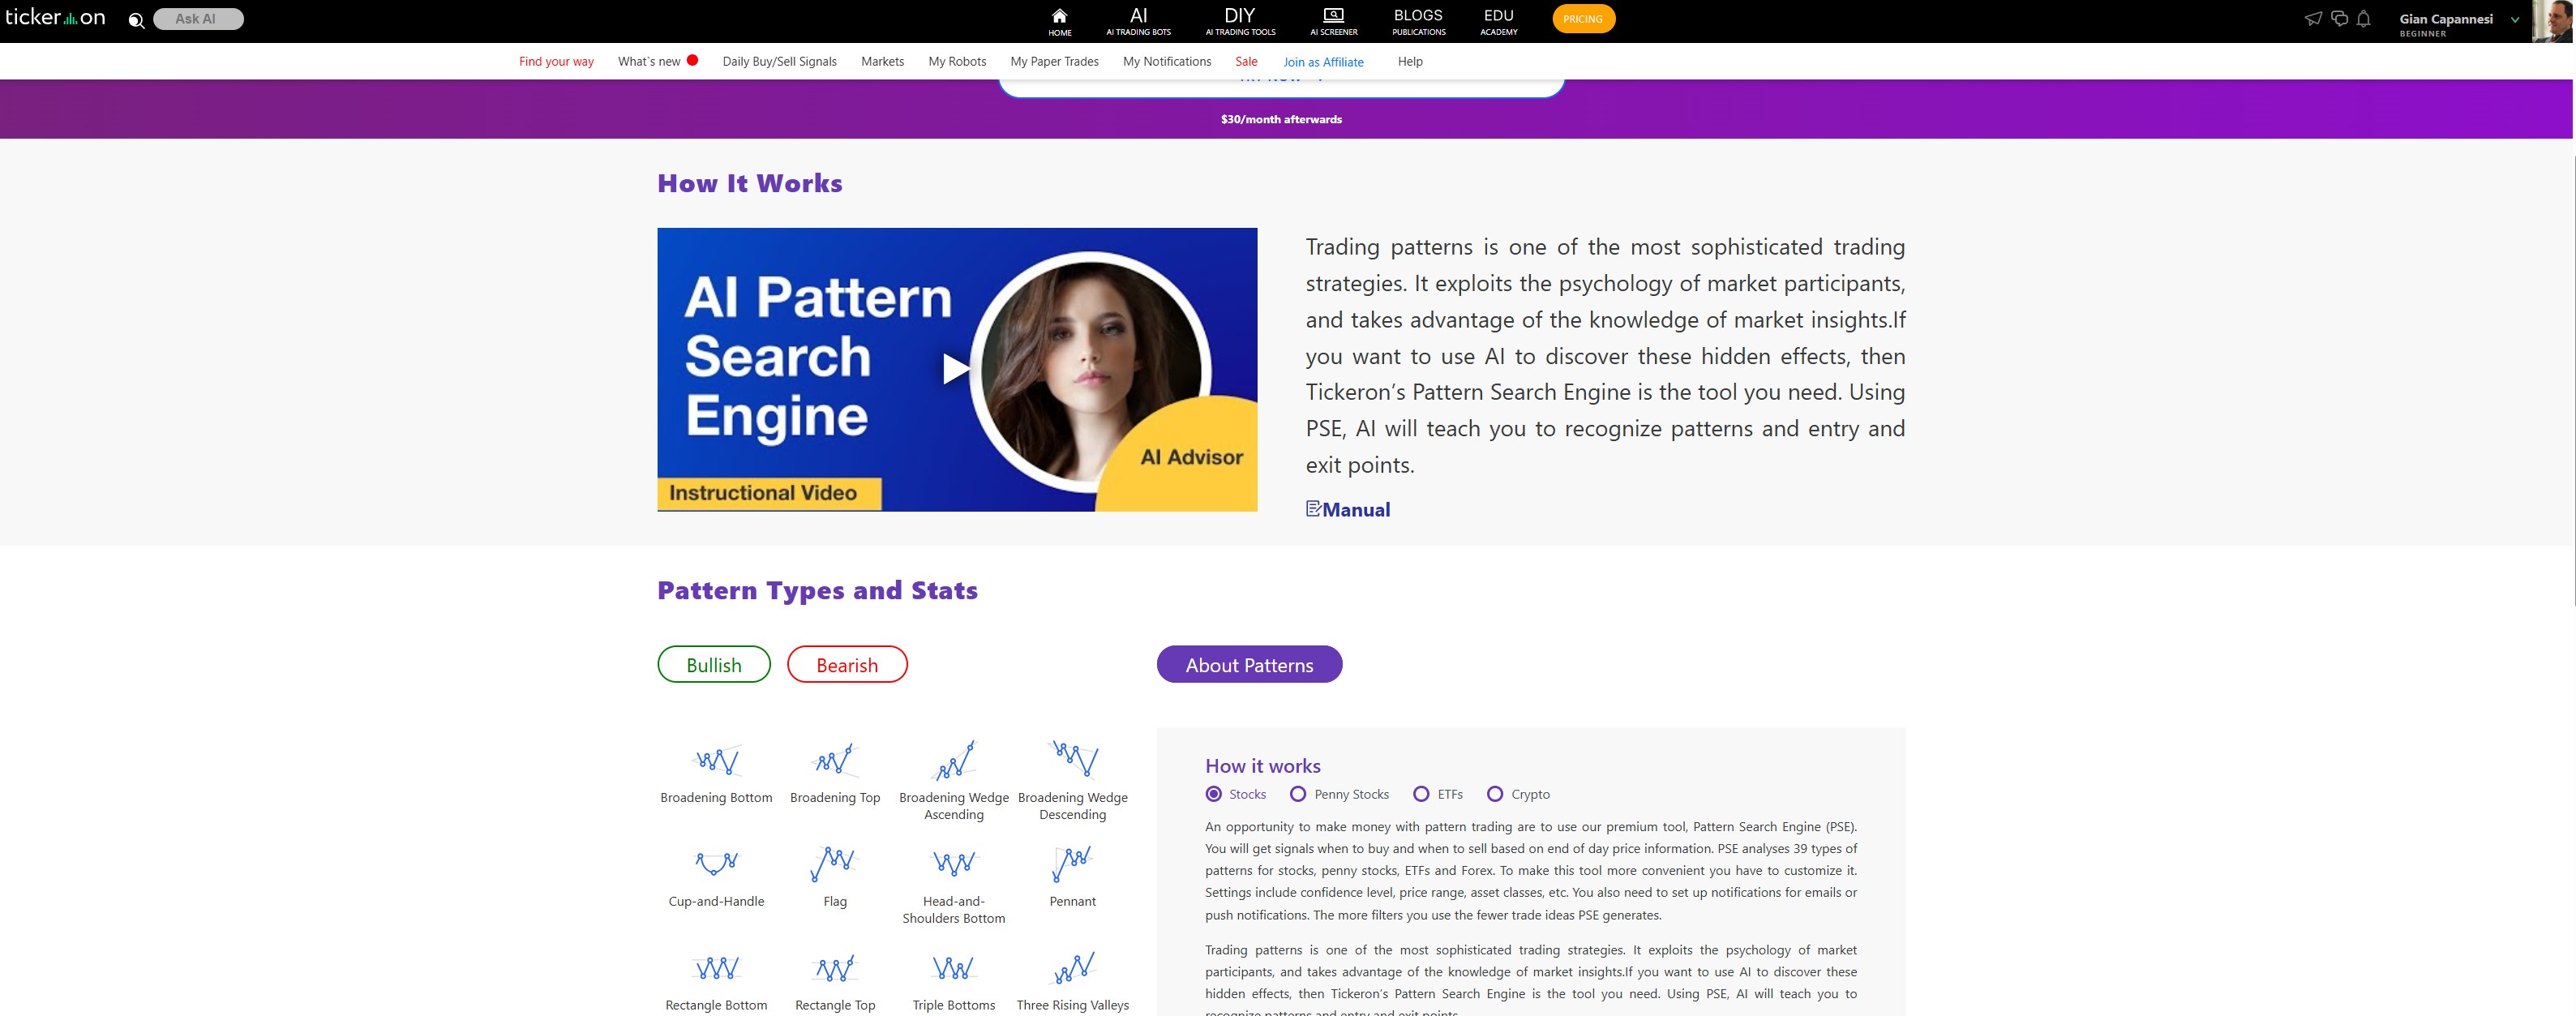Click the '$30/month afterwards' text
This screenshot has width=2576, height=1016.
1281,119
